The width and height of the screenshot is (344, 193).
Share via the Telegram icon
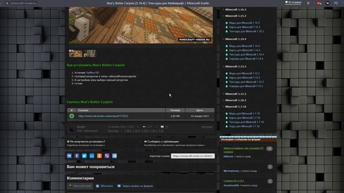coord(114,156)
